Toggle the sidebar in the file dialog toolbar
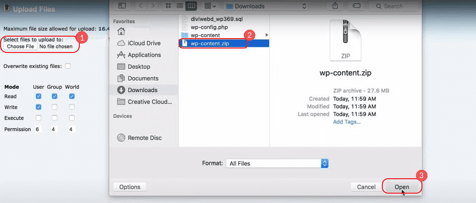This screenshot has width=476, height=203. coord(122,6)
